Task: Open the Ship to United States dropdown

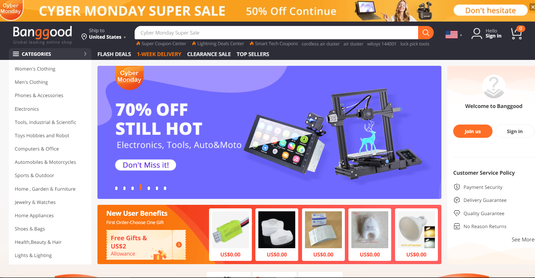Action: pyautogui.click(x=104, y=34)
